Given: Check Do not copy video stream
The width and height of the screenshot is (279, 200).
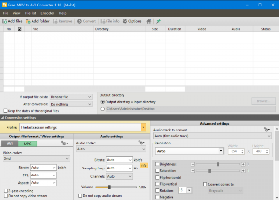Looking at the screenshot, I should click(6, 196).
